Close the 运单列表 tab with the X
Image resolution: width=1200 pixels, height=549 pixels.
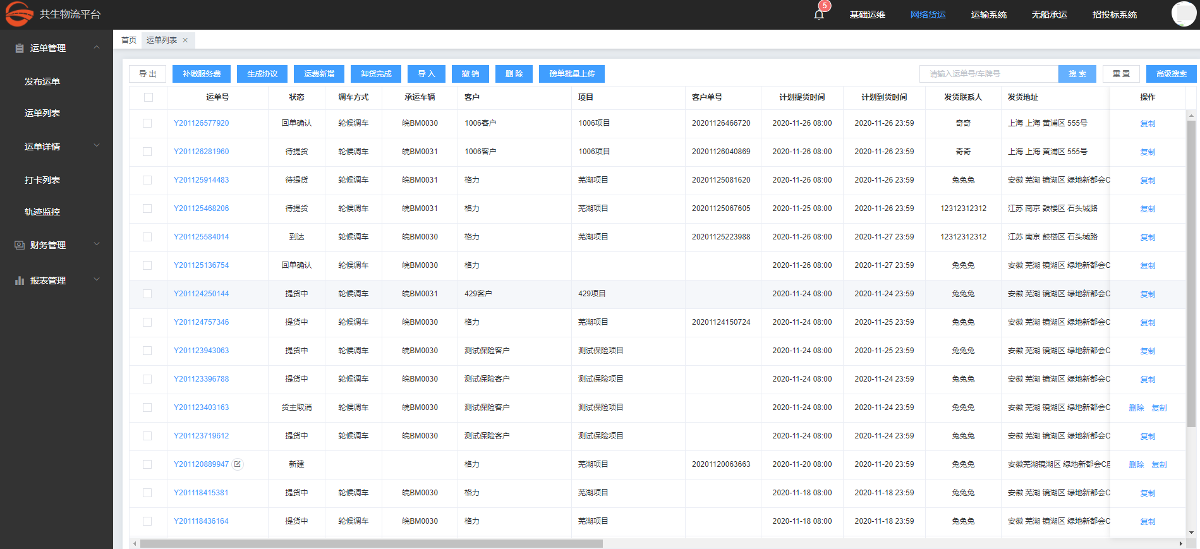point(185,40)
